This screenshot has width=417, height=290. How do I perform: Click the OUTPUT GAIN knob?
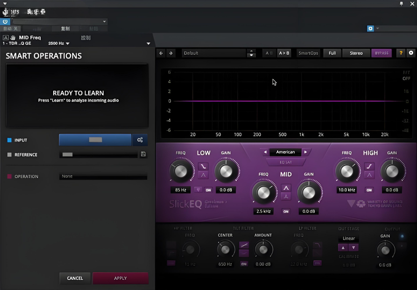click(x=385, y=250)
